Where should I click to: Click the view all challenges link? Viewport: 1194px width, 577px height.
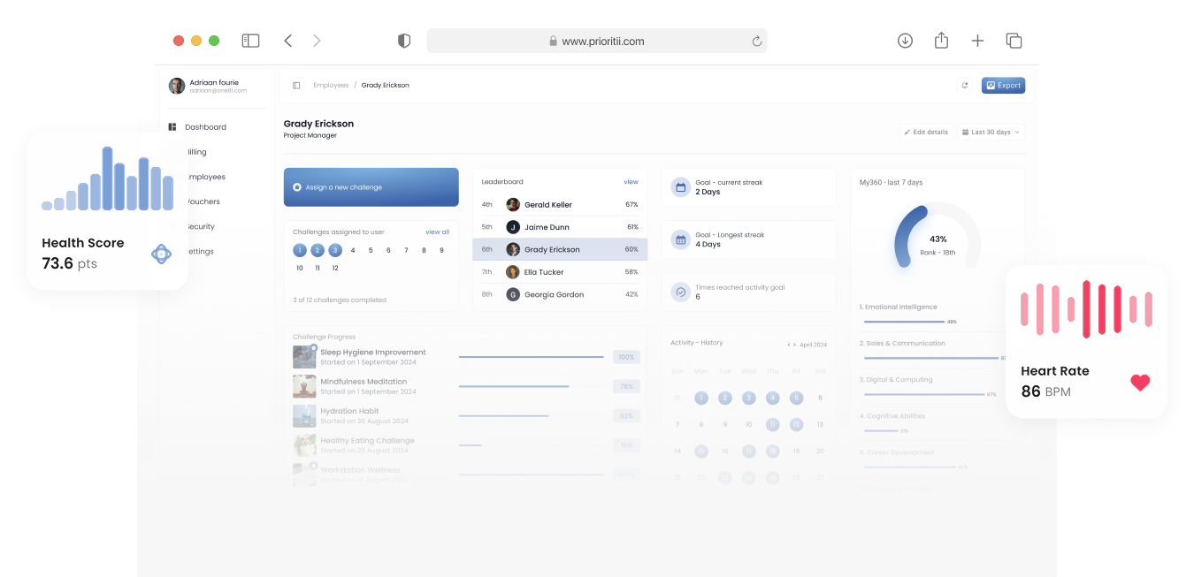coord(437,231)
